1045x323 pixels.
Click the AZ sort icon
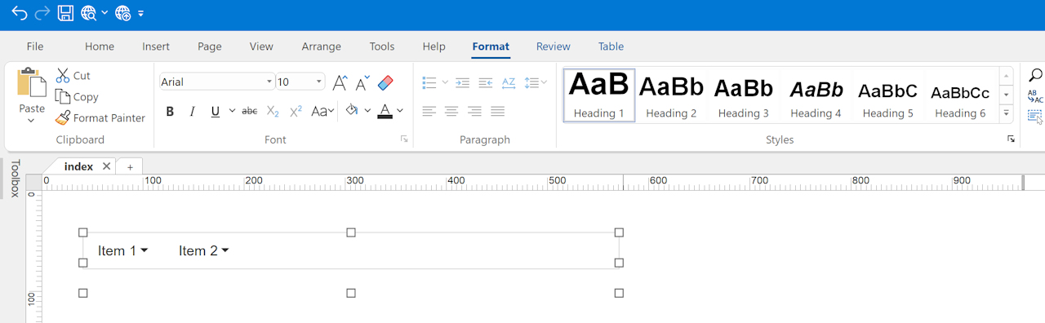[x=509, y=82]
